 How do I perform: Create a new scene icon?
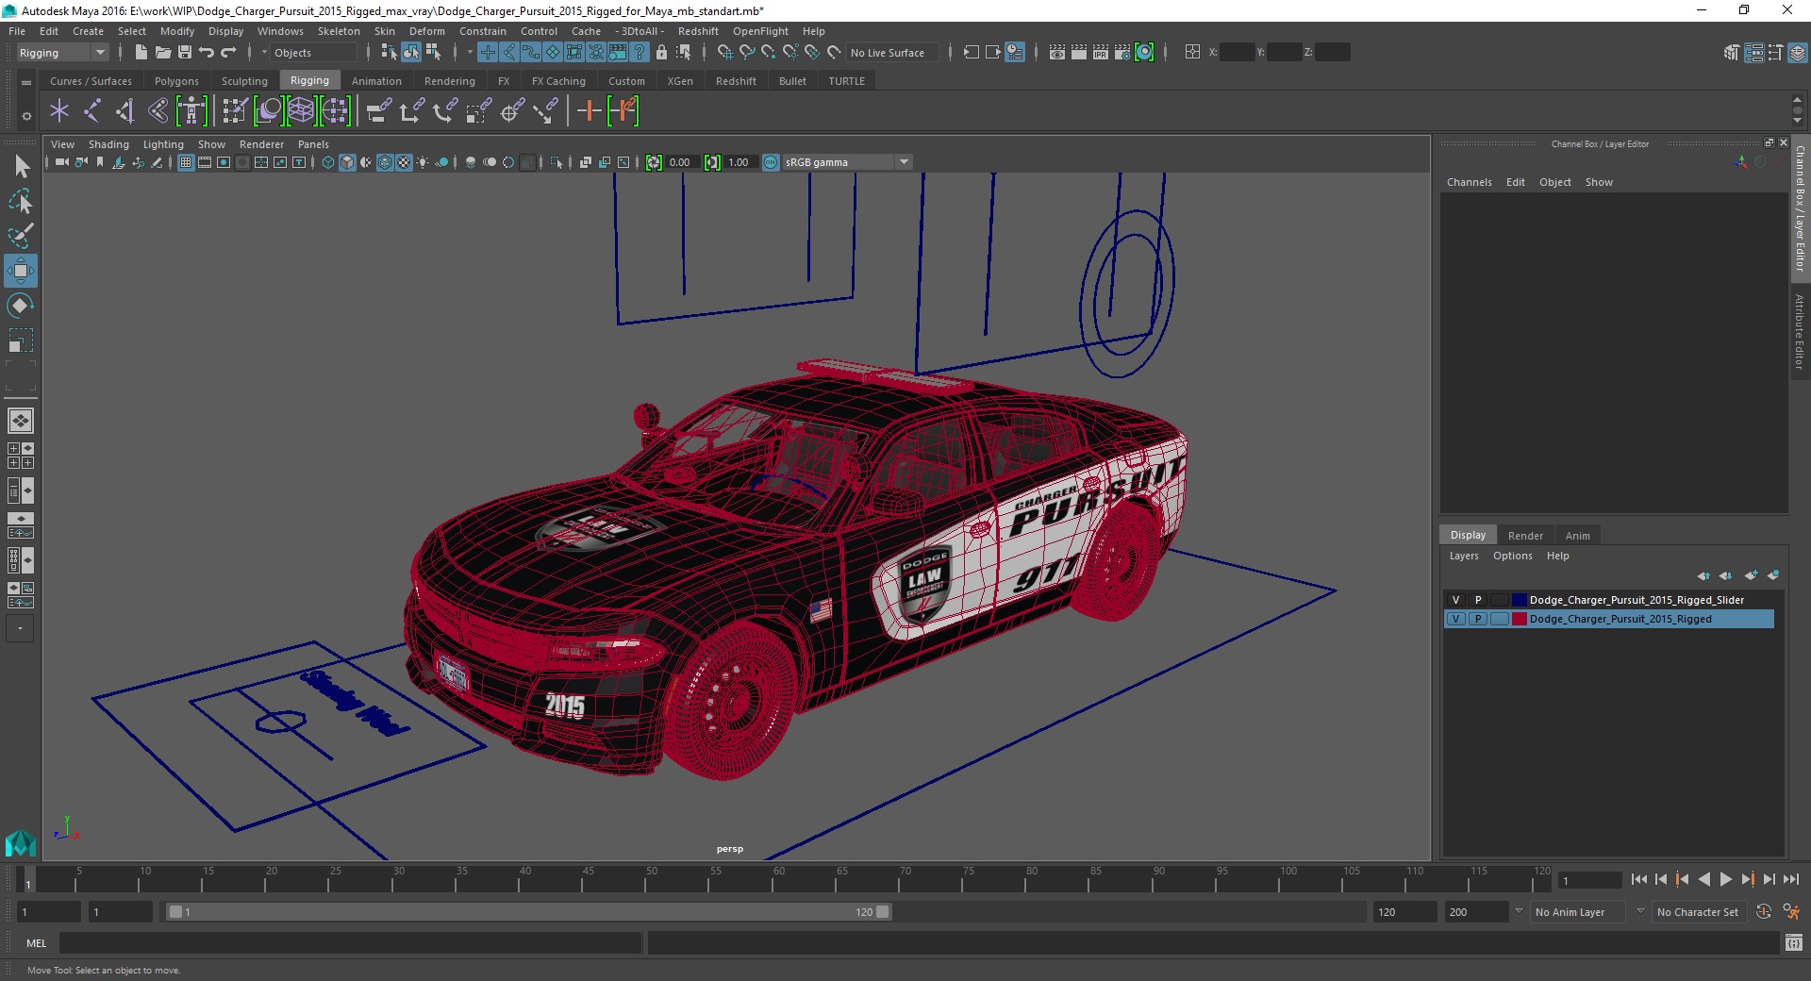[141, 53]
